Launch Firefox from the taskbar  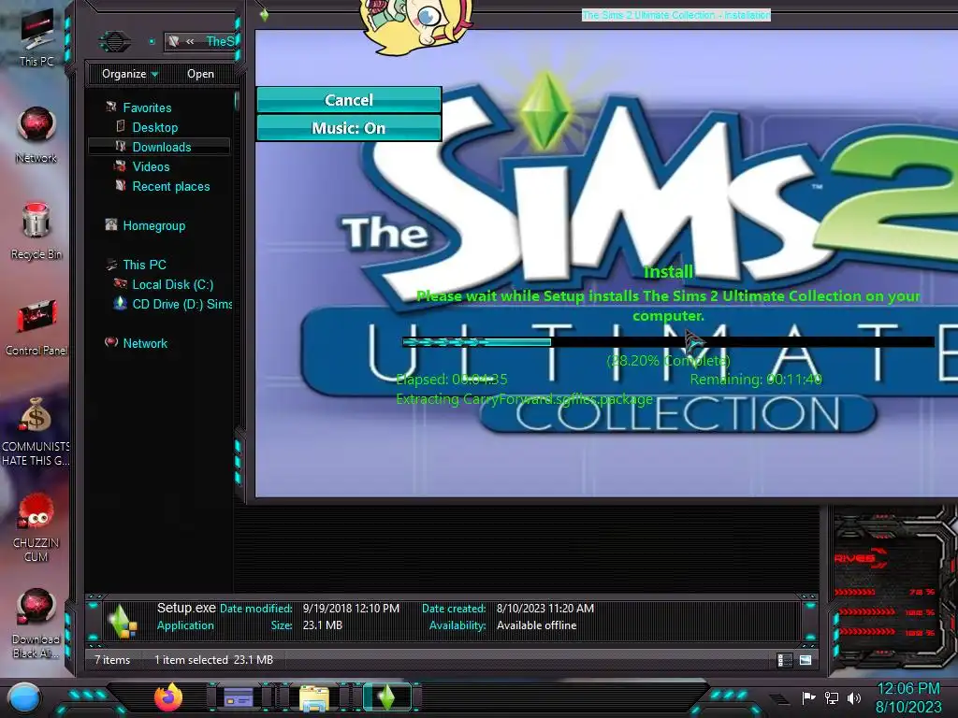point(168,697)
